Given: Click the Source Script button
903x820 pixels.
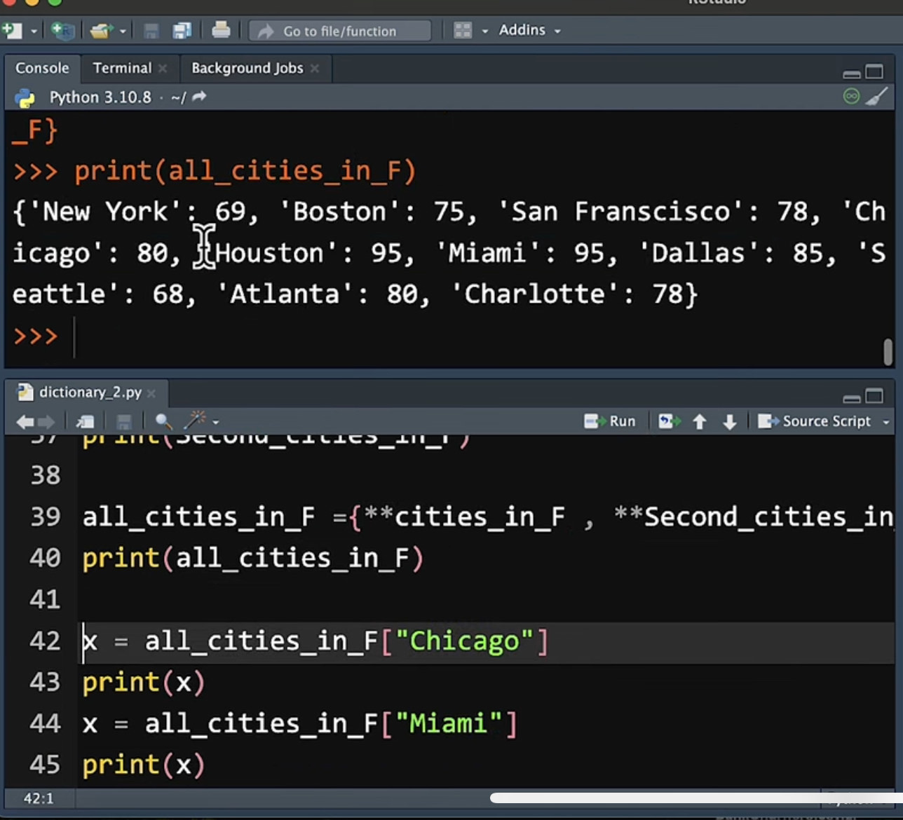Looking at the screenshot, I should tap(815, 421).
